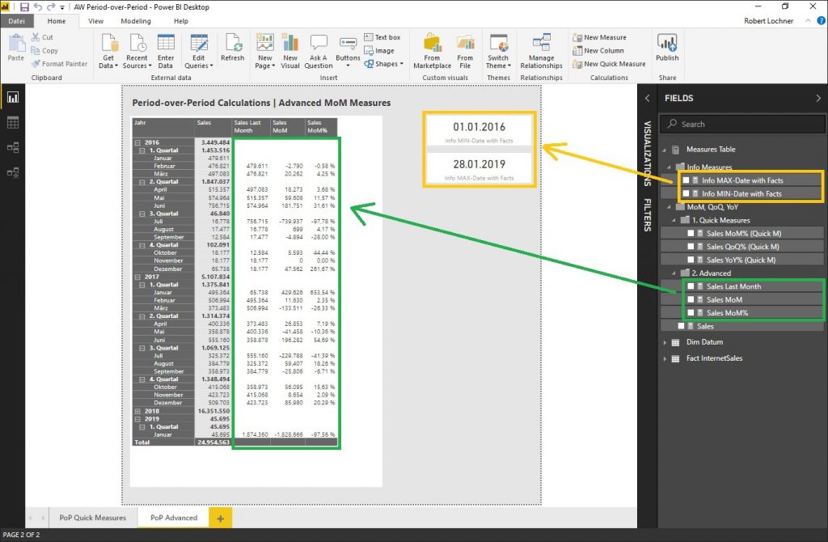
Task: Open Ask A Question
Action: coord(318,50)
